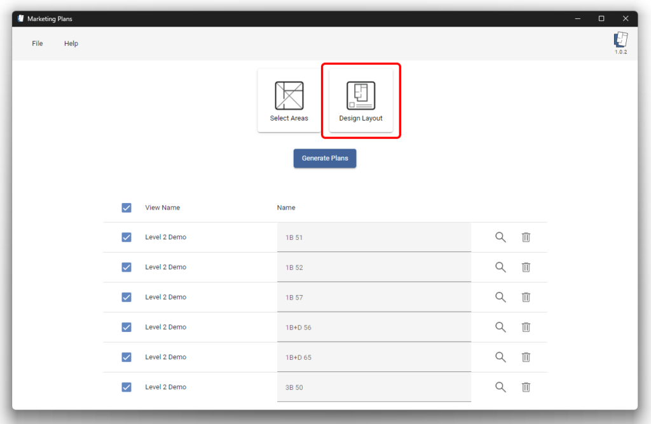Toggle the select-all checkbox in the header

127,208
